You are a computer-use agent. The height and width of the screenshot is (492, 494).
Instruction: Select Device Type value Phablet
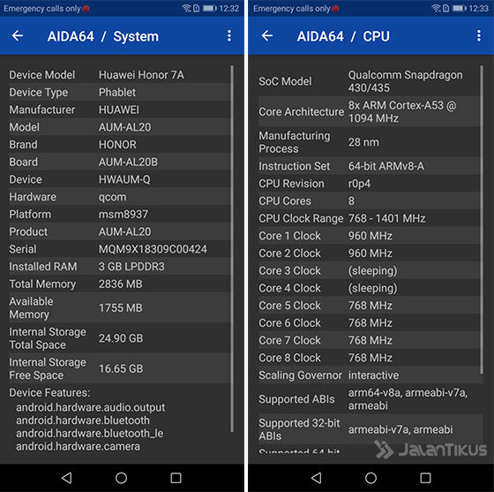click(117, 93)
